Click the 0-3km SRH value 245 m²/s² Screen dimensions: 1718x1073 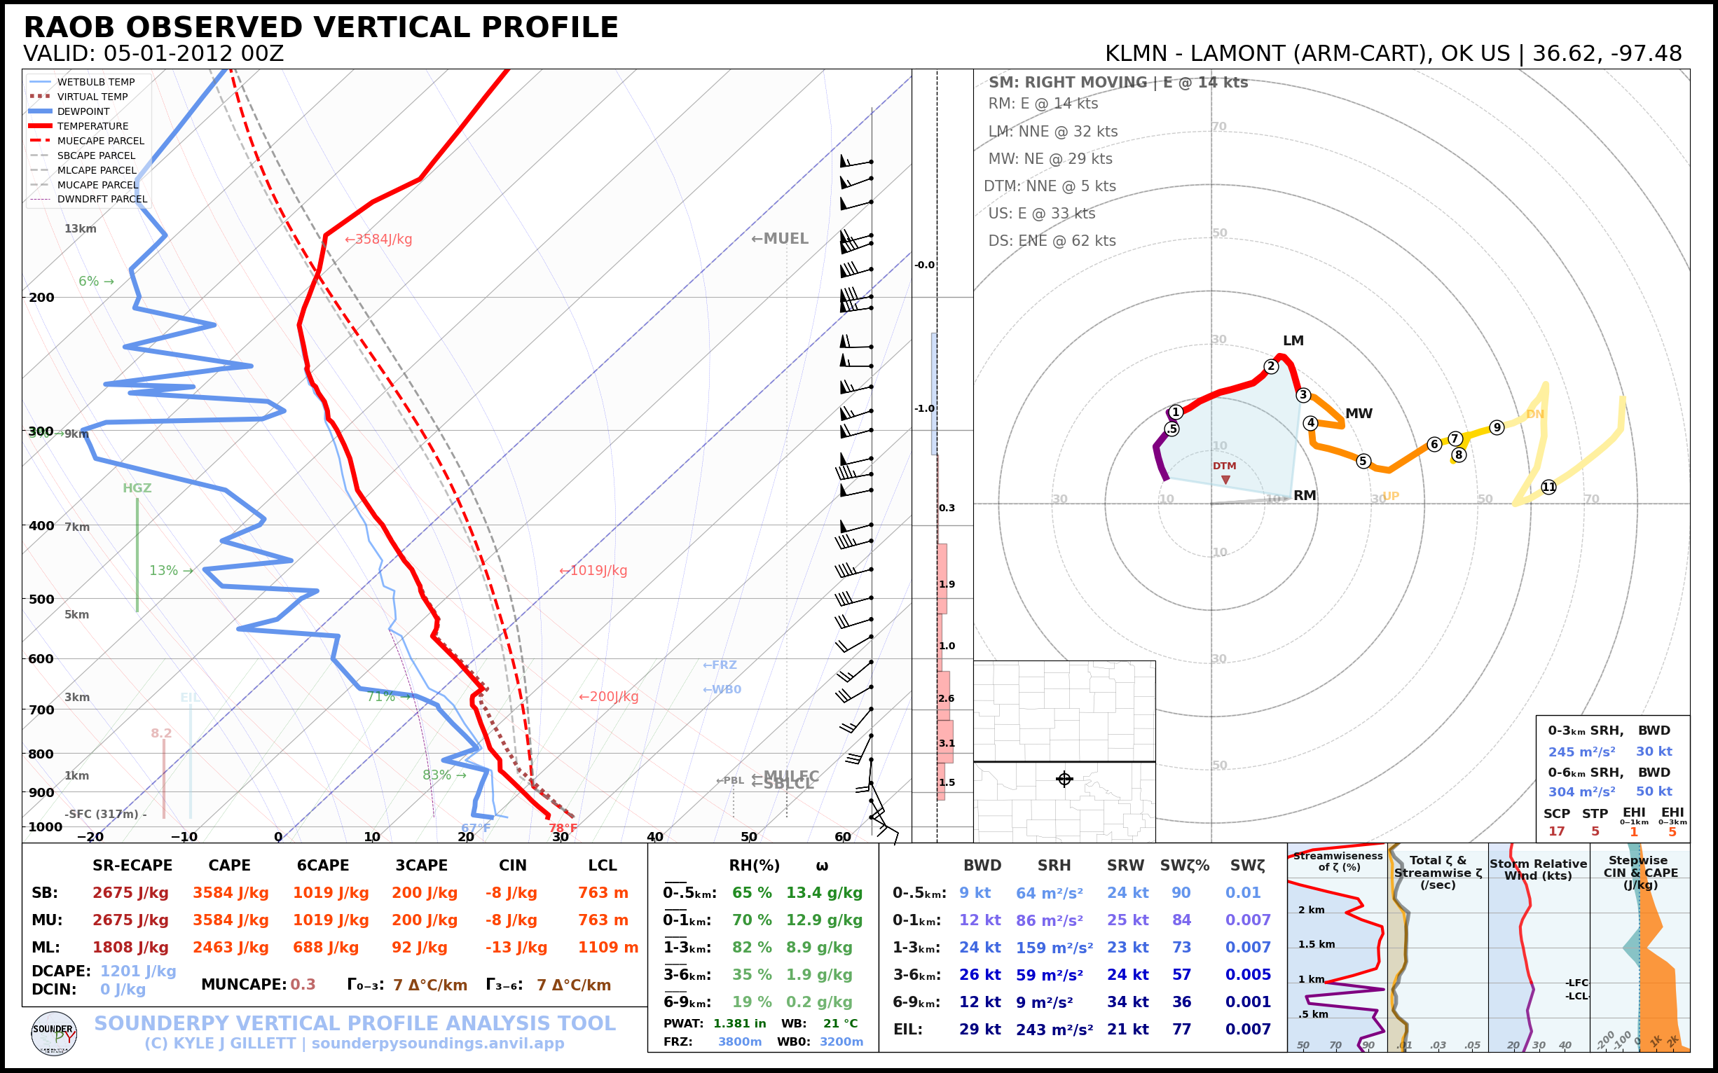1581,752
